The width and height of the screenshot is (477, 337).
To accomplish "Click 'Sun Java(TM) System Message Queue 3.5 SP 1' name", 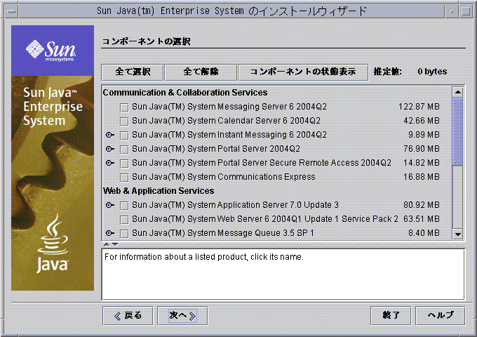I will click(222, 233).
